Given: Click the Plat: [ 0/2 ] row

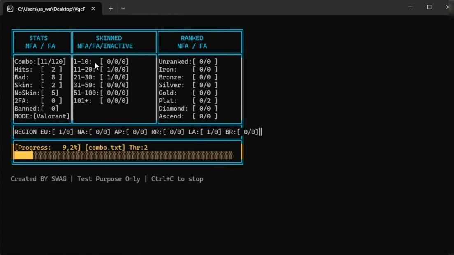Looking at the screenshot, I should point(188,101).
